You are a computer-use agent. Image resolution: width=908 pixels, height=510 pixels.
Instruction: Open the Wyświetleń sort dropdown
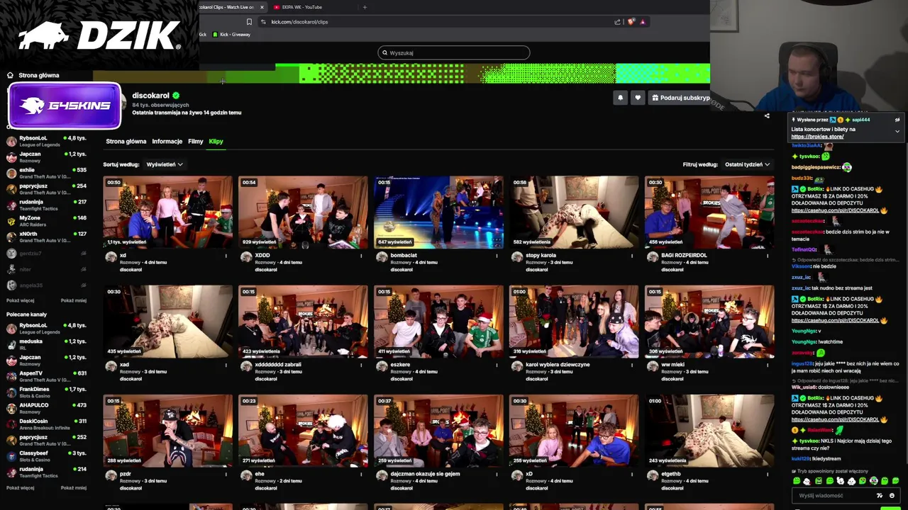click(x=165, y=164)
